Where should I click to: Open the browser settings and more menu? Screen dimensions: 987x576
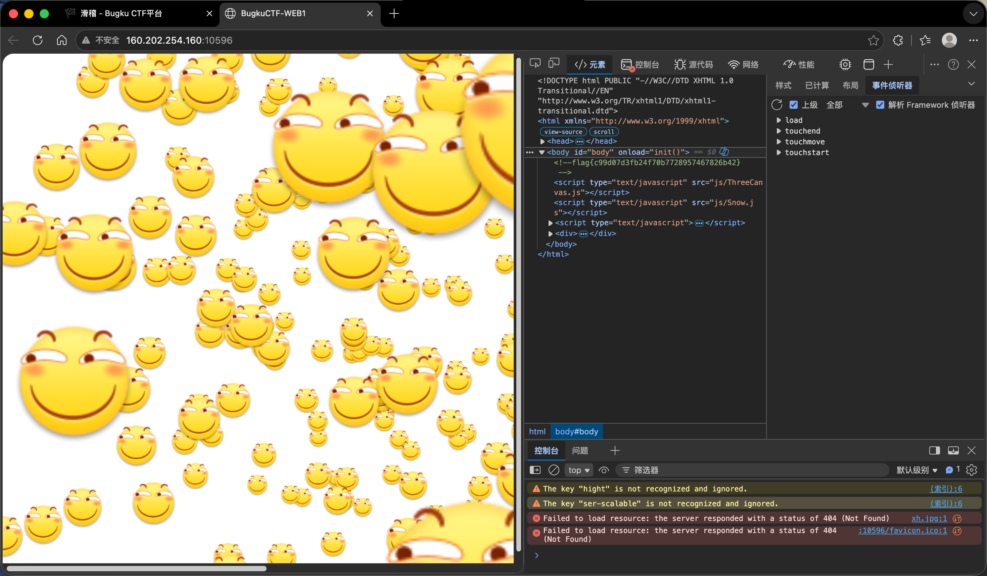click(x=974, y=40)
